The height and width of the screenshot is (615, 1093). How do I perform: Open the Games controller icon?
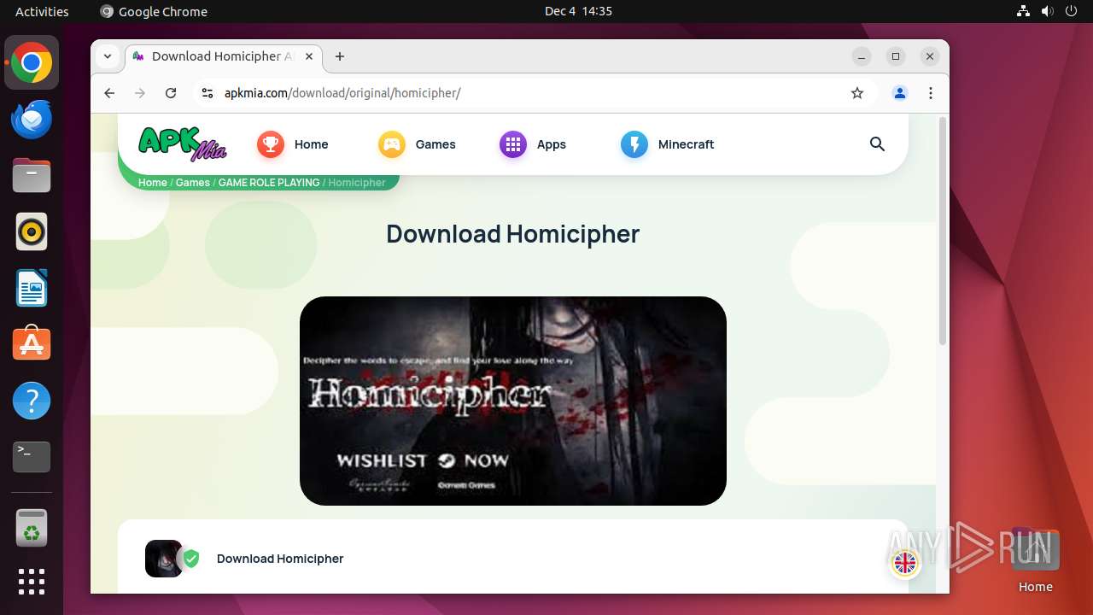click(392, 144)
